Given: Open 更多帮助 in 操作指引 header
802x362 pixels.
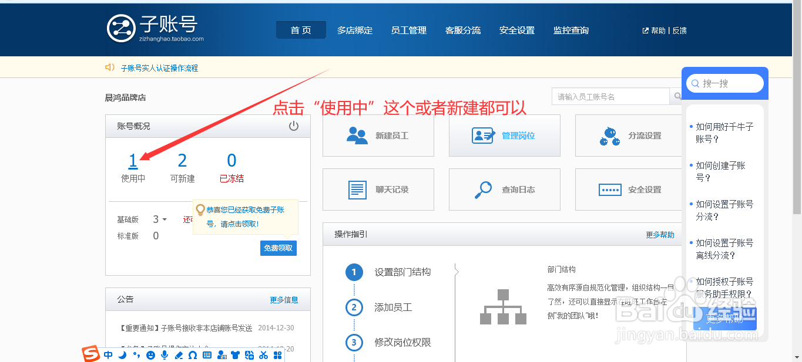Looking at the screenshot, I should tap(660, 235).
